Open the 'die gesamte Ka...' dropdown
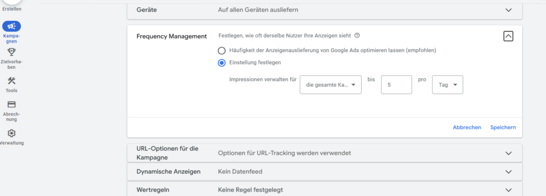The image size is (546, 196). click(331, 84)
